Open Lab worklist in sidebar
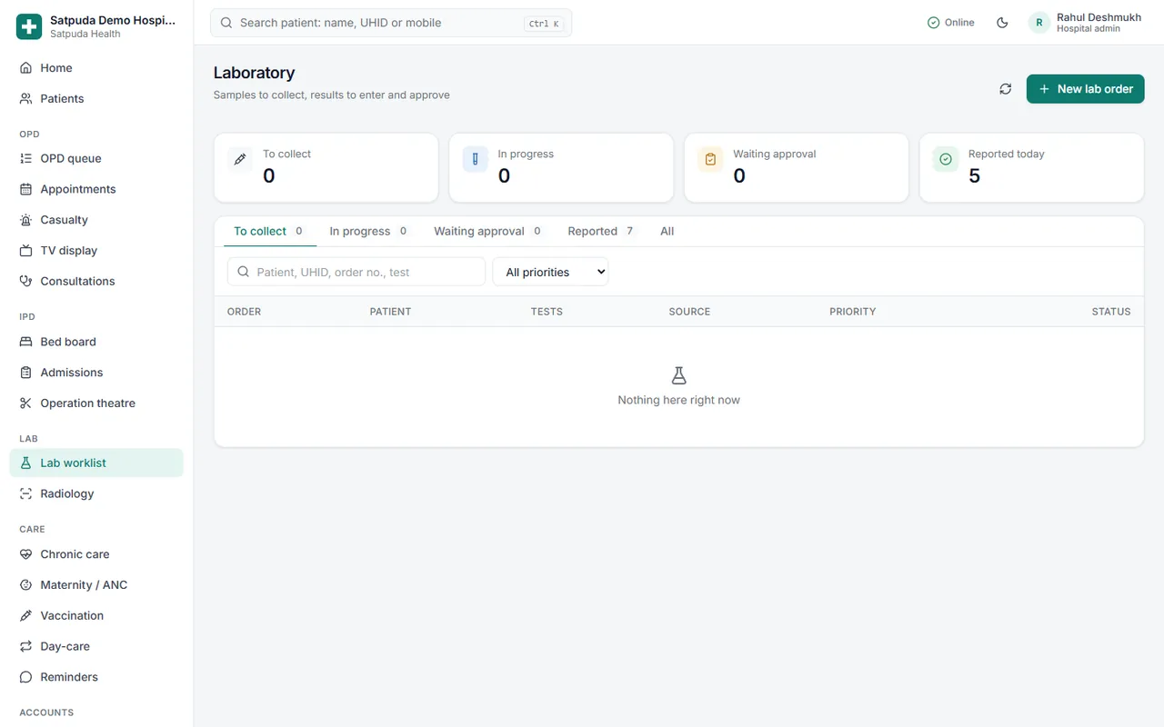The image size is (1164, 727). pos(96,463)
